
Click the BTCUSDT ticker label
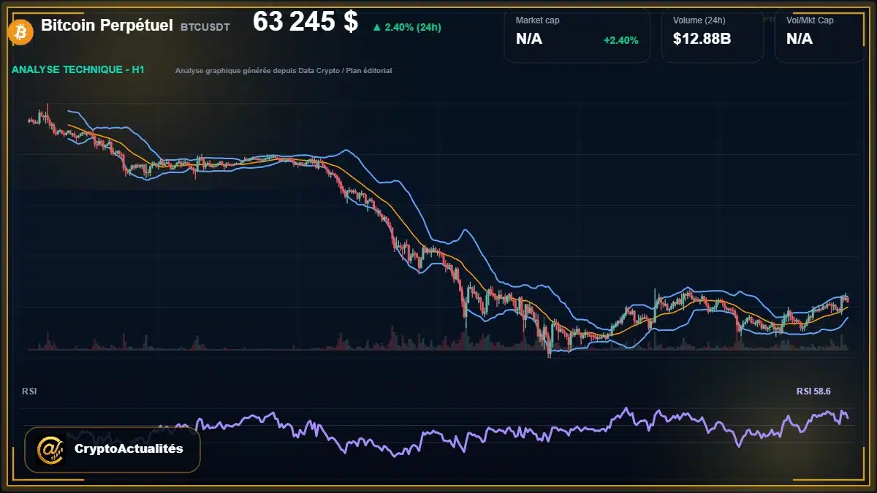point(205,27)
